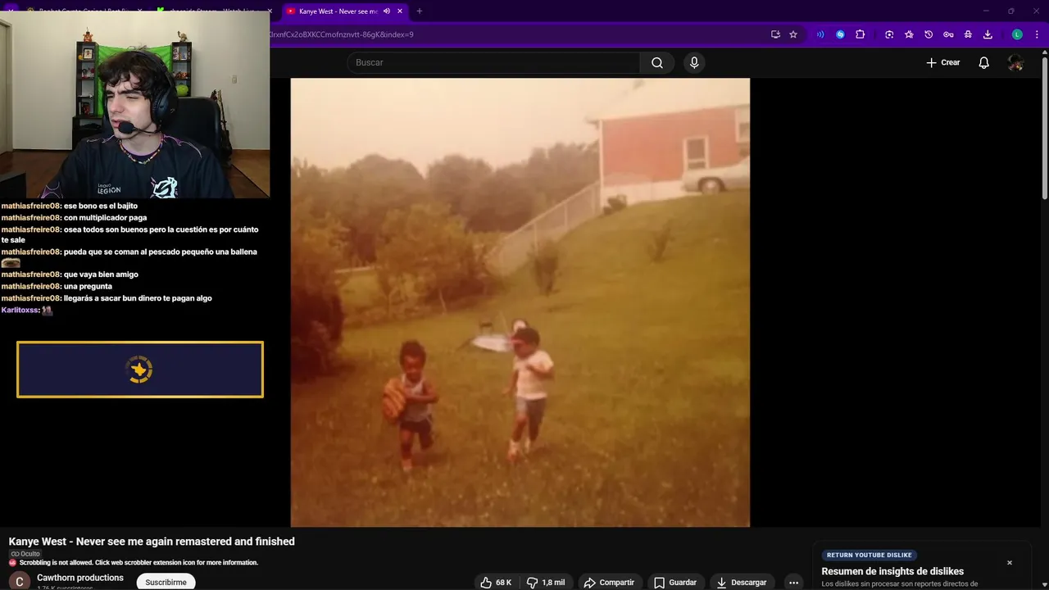The width and height of the screenshot is (1049, 590).
Task: Open browser downloads icon
Action: pyautogui.click(x=988, y=34)
